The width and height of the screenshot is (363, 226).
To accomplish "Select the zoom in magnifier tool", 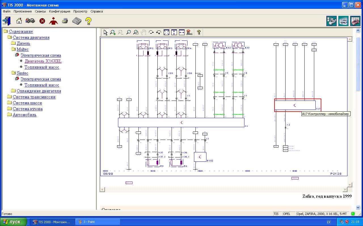I will pos(113,33).
